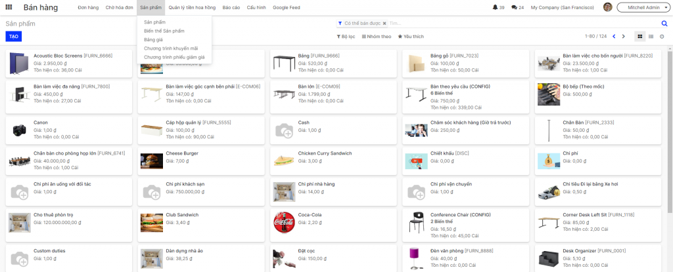The height and width of the screenshot is (272, 673).
Task: Open Chiết khấu [DISC] product
Action: [466, 161]
